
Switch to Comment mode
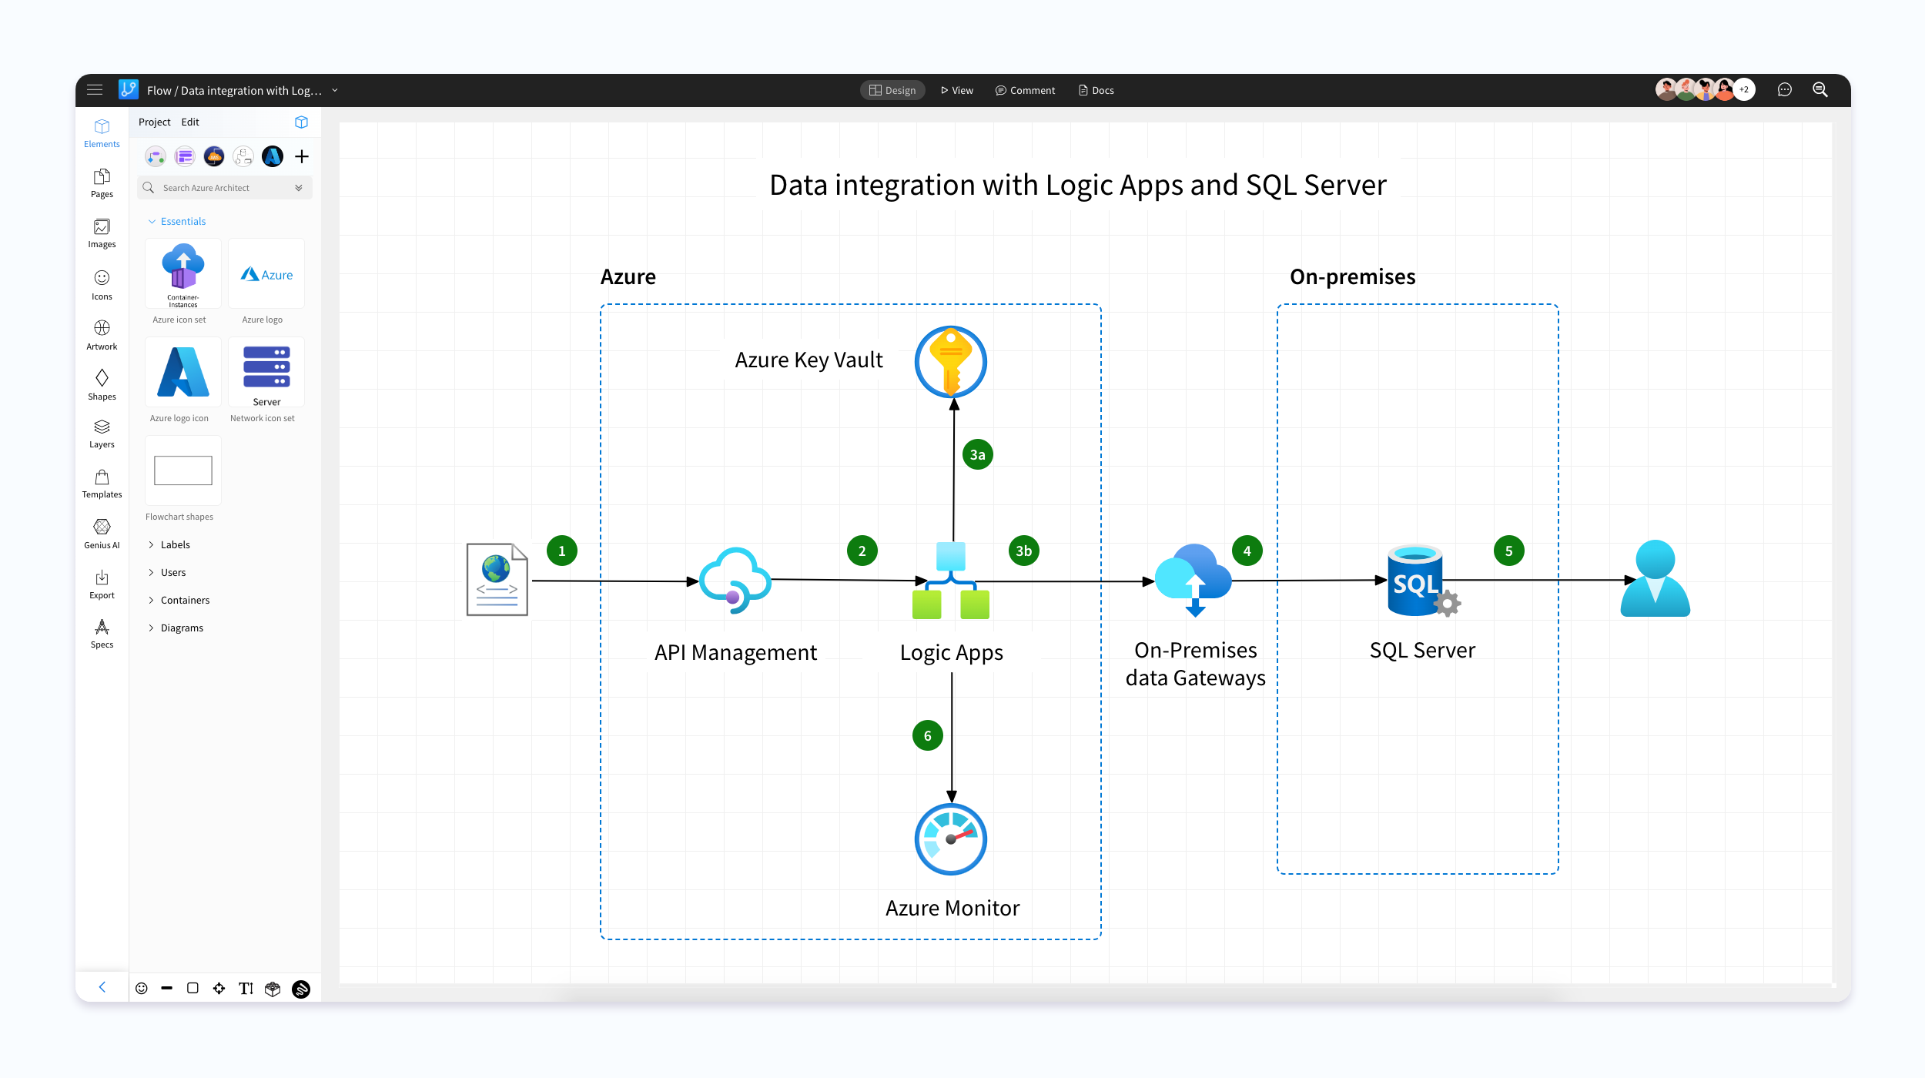(1025, 90)
